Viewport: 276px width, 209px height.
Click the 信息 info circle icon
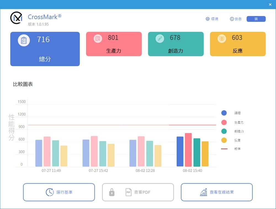(x=232, y=19)
